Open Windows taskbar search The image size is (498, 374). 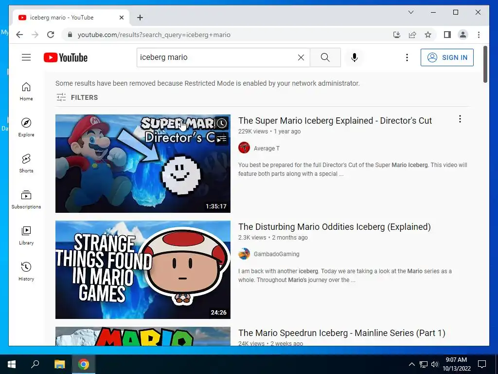[35, 364]
